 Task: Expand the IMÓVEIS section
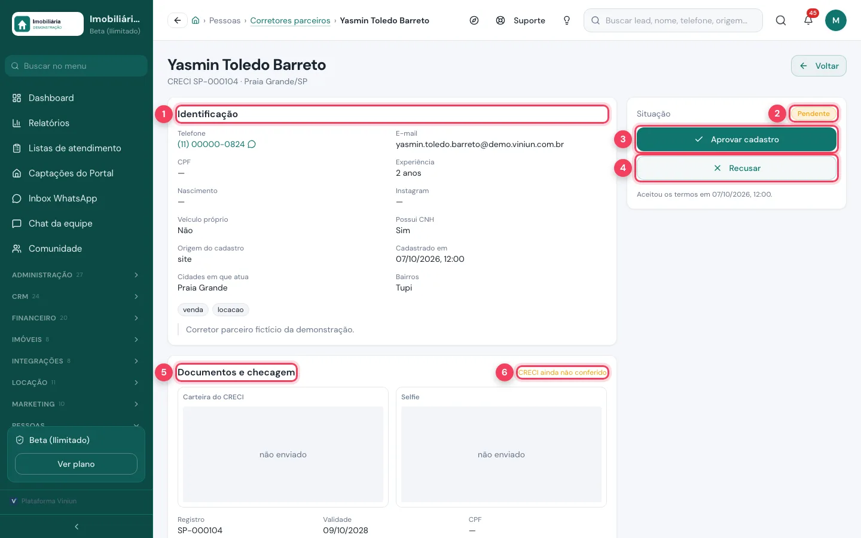tap(76, 340)
